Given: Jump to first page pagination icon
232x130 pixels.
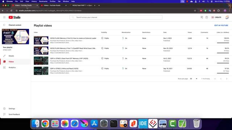Looking at the screenshot, I should click(x=215, y=79).
